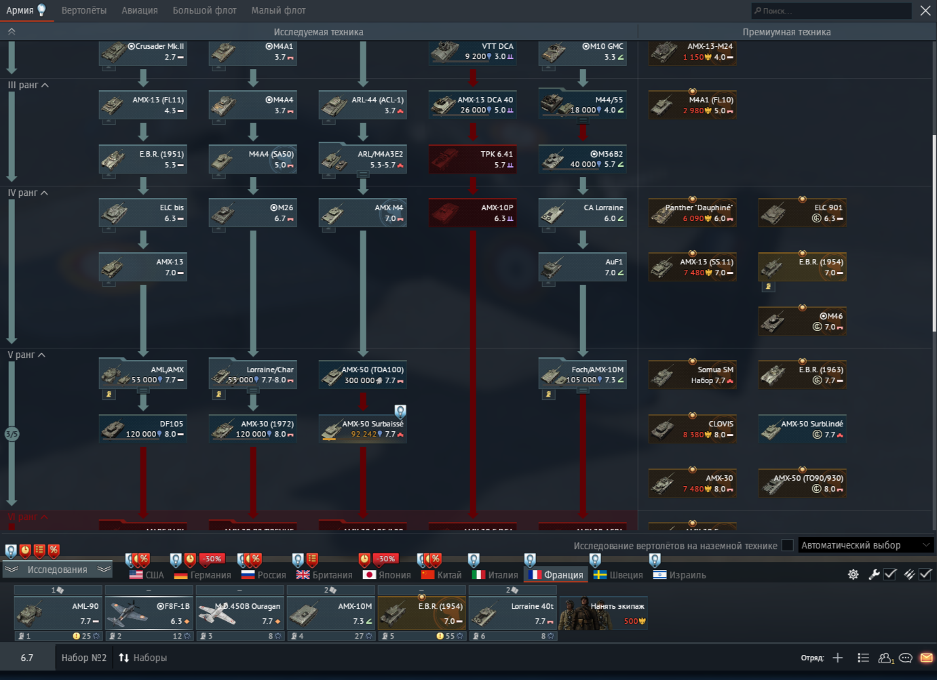Click the wrench auto-repair icon
Screen dimensions: 937x680
tap(874, 574)
